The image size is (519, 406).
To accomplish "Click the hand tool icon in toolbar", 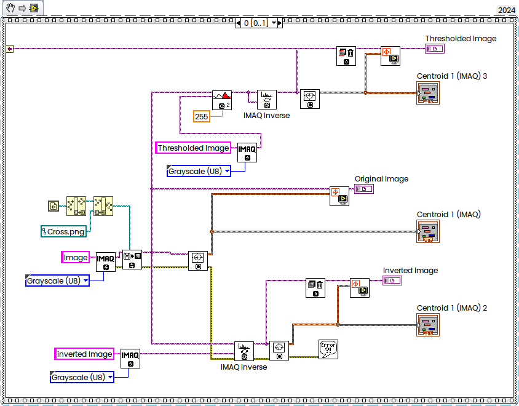I will 10,7.
